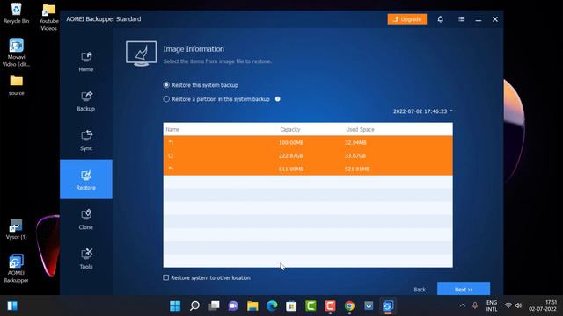Enable Restore system to other location
The height and width of the screenshot is (316, 563).
click(x=207, y=277)
